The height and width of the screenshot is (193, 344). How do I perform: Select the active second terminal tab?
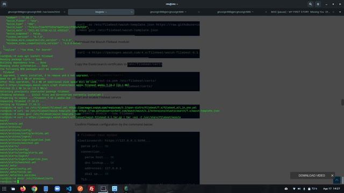click(101, 12)
